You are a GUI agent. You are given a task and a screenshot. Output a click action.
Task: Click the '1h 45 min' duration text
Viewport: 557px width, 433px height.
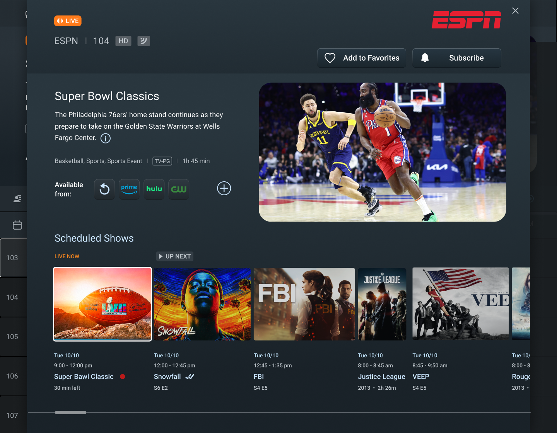tap(196, 161)
